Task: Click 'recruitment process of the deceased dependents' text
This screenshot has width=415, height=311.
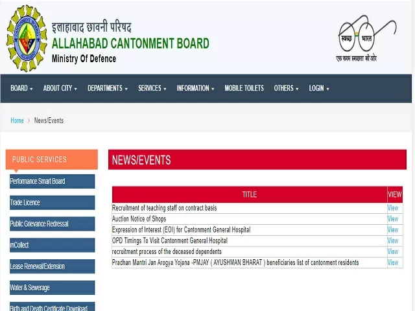Action: (x=167, y=251)
